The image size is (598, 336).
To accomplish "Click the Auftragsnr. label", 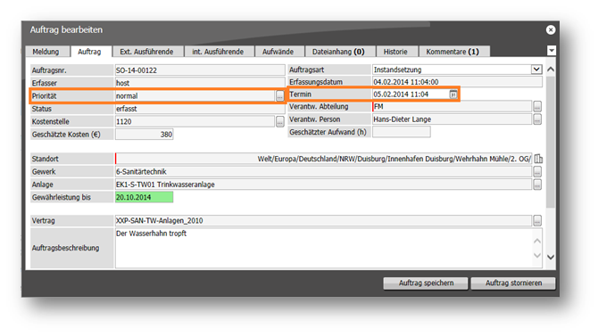I will click(x=49, y=70).
